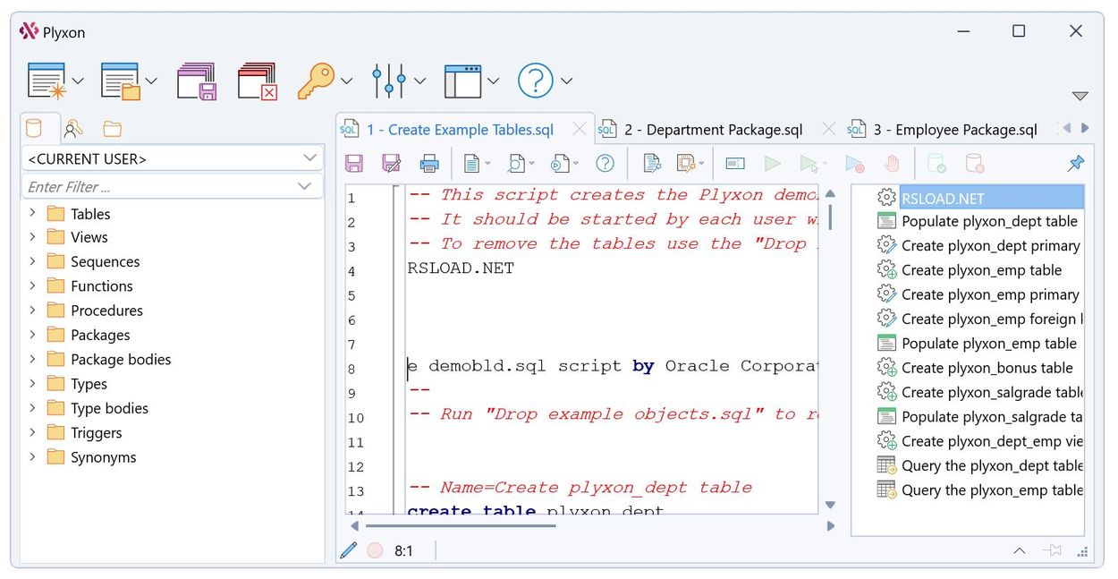1118x579 pixels.
Task: Print the script with the printer icon
Action: (x=429, y=164)
